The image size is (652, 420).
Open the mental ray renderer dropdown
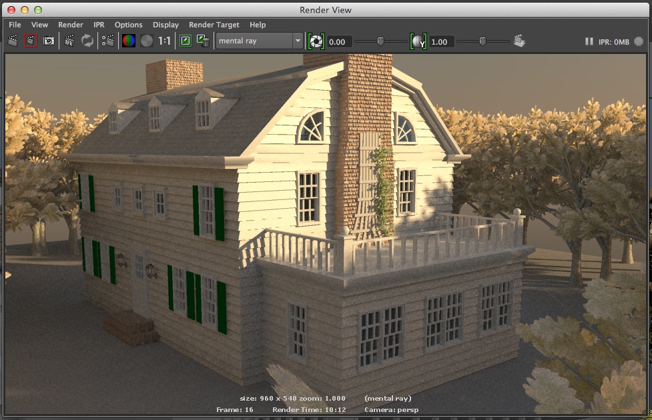click(x=260, y=41)
